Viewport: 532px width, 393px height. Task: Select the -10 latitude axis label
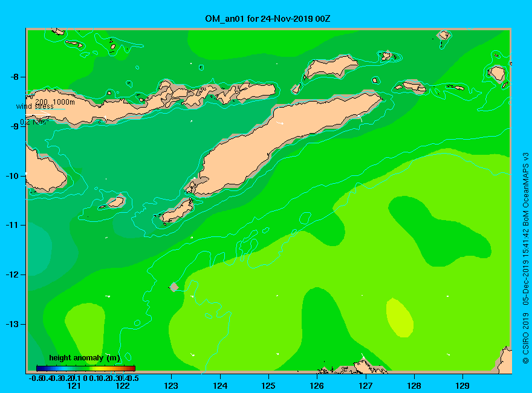[x=13, y=176]
